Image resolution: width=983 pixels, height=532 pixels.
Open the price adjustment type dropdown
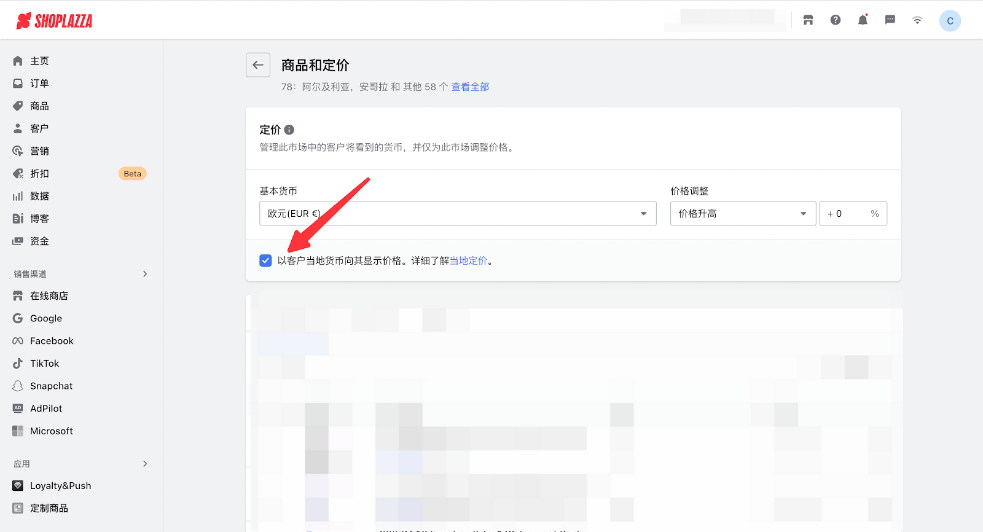(743, 214)
